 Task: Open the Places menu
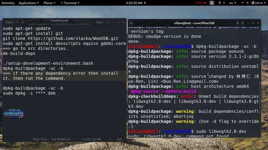[49, 3]
